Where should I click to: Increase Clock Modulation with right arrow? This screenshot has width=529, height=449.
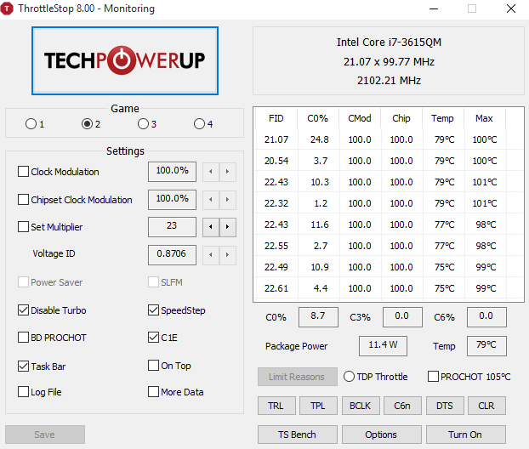pyautogui.click(x=227, y=172)
